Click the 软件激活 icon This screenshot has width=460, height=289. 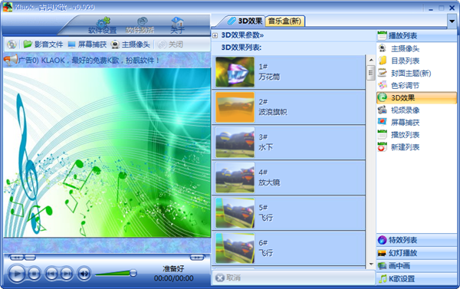[x=142, y=22]
